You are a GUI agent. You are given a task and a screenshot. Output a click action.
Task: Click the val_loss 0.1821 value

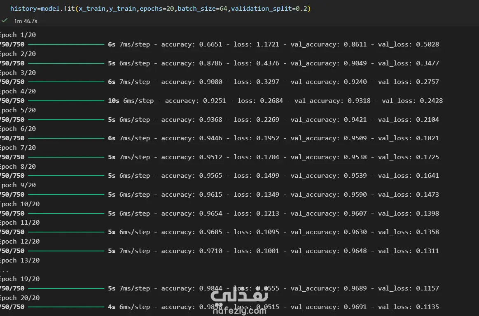[x=428, y=138]
